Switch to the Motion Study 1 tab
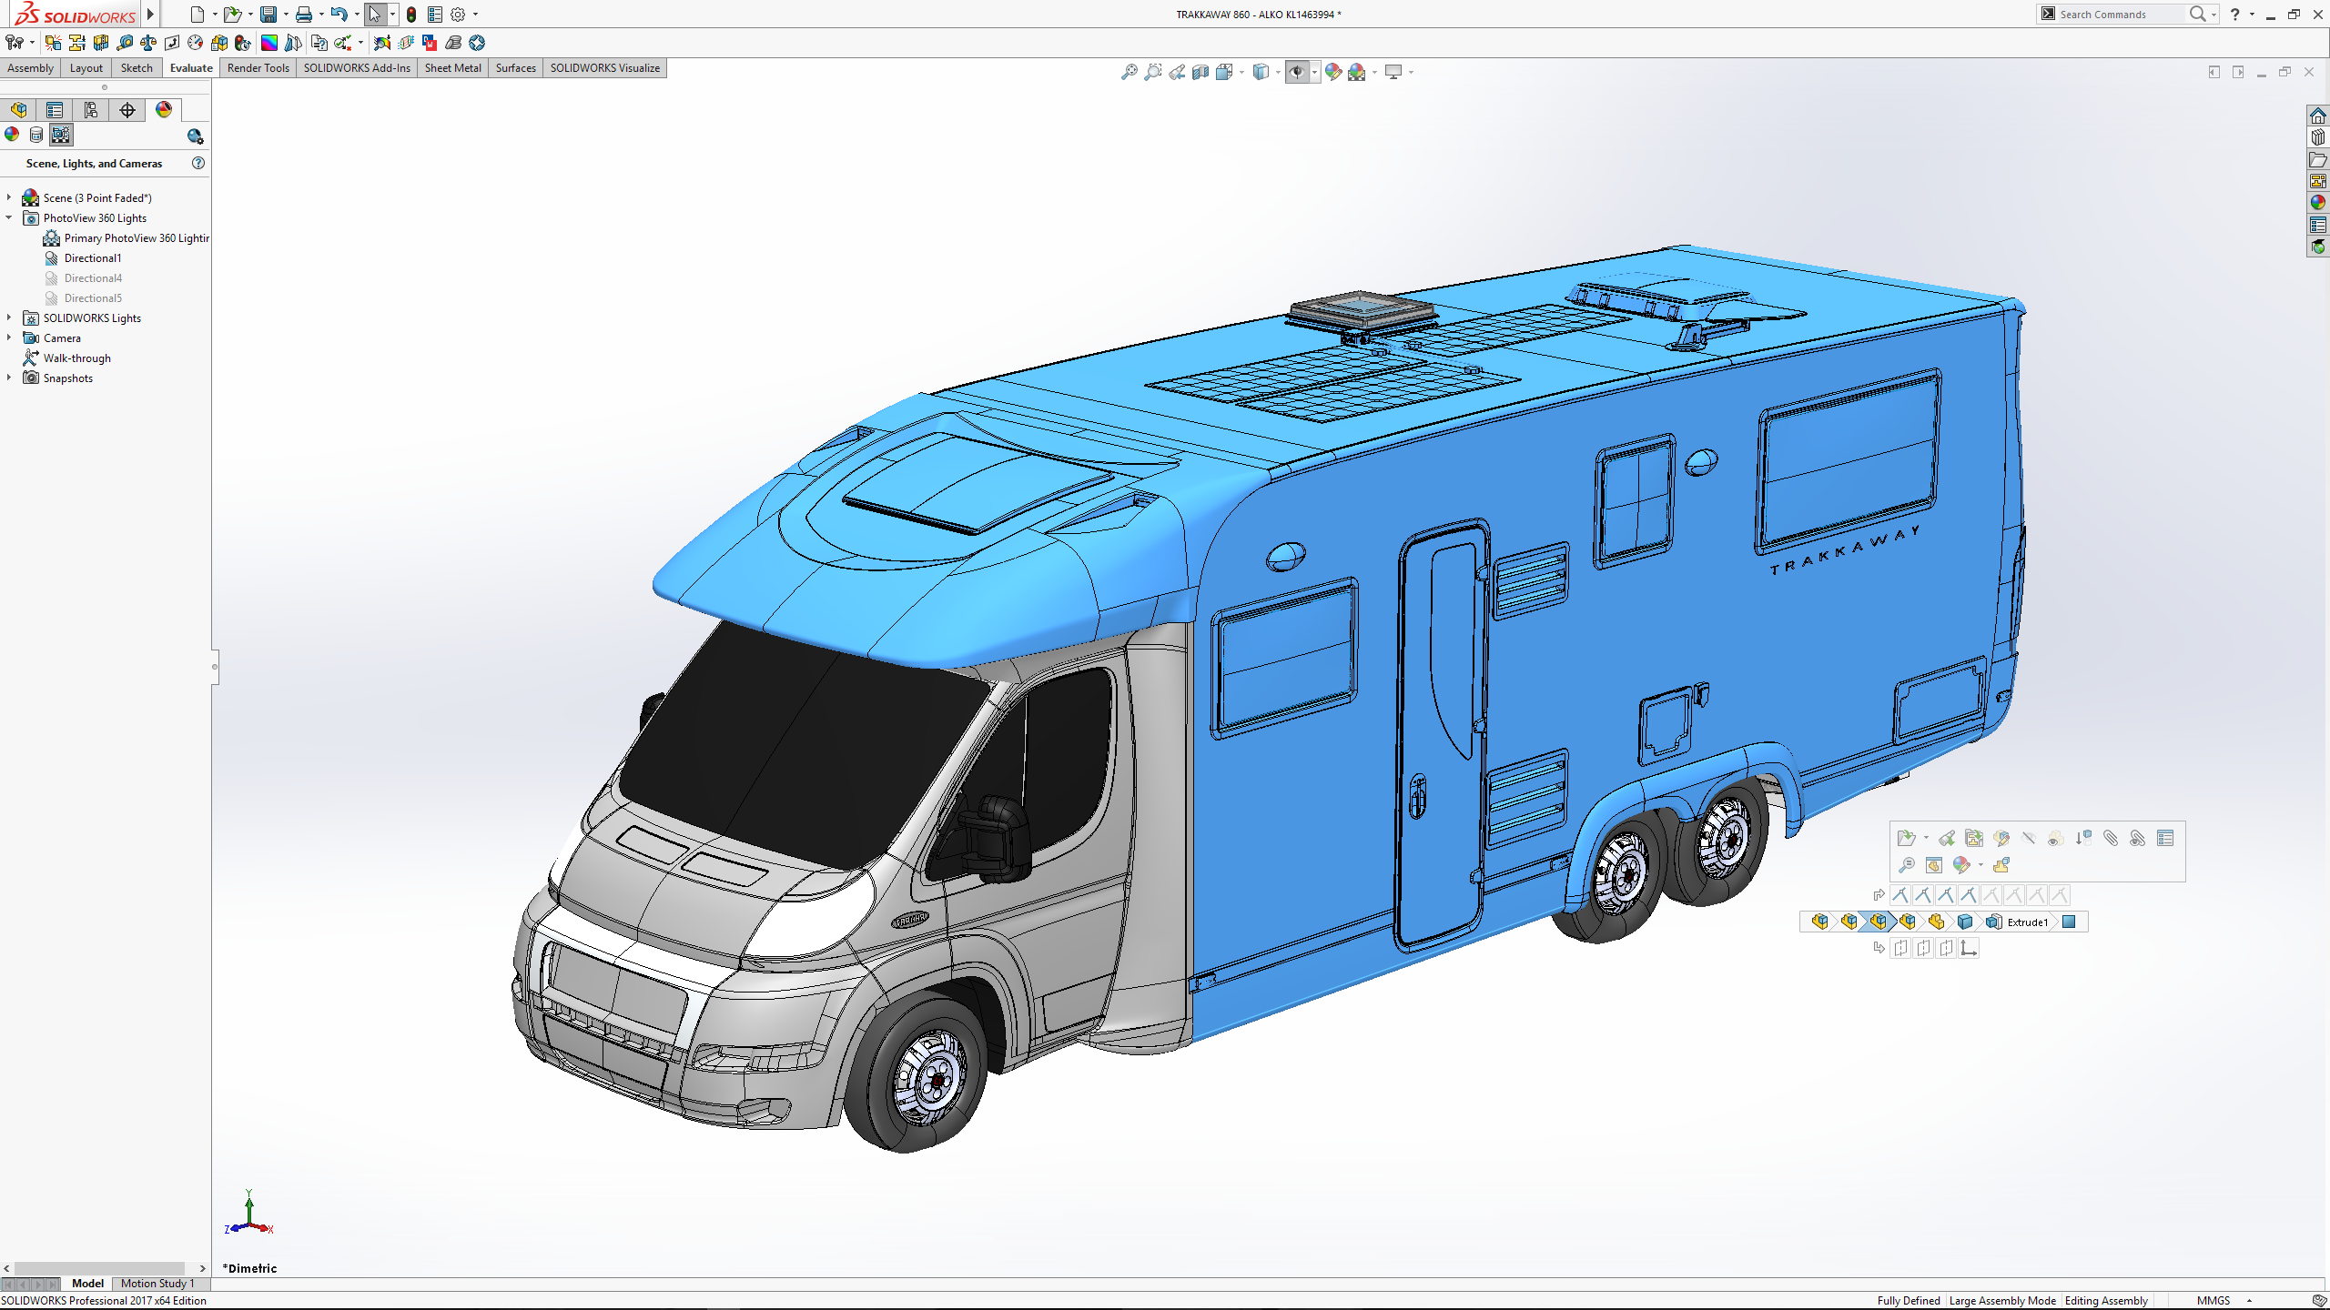2330x1310 pixels. click(157, 1284)
